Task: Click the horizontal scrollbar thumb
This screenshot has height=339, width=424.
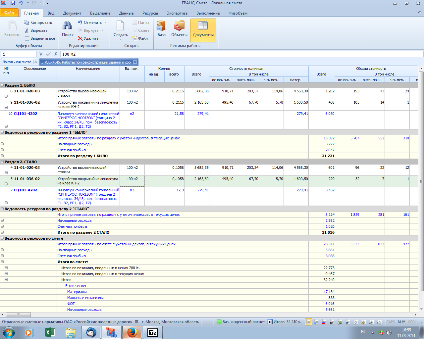Action: pyautogui.click(x=18, y=315)
